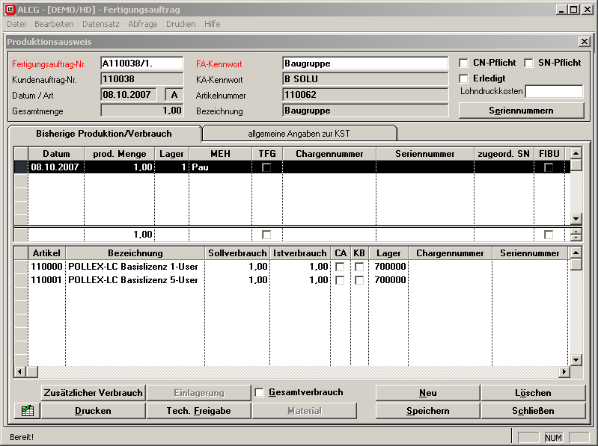Enable the CN-Pflicht checkbox

pyautogui.click(x=464, y=64)
